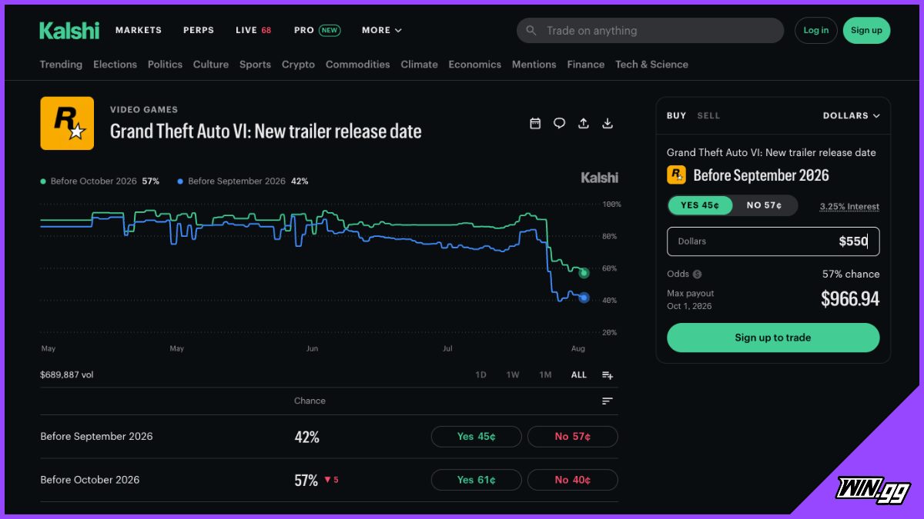
Task: Click the Dollars amount input field
Action: [x=773, y=241]
